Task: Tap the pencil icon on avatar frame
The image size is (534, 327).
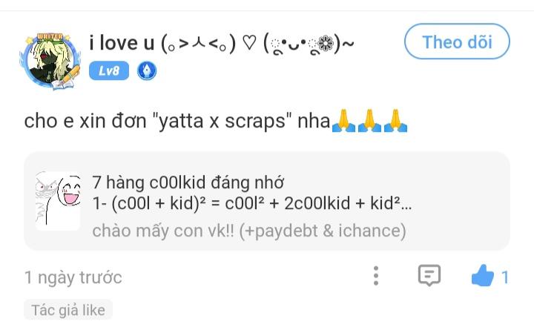Action: pos(71,74)
